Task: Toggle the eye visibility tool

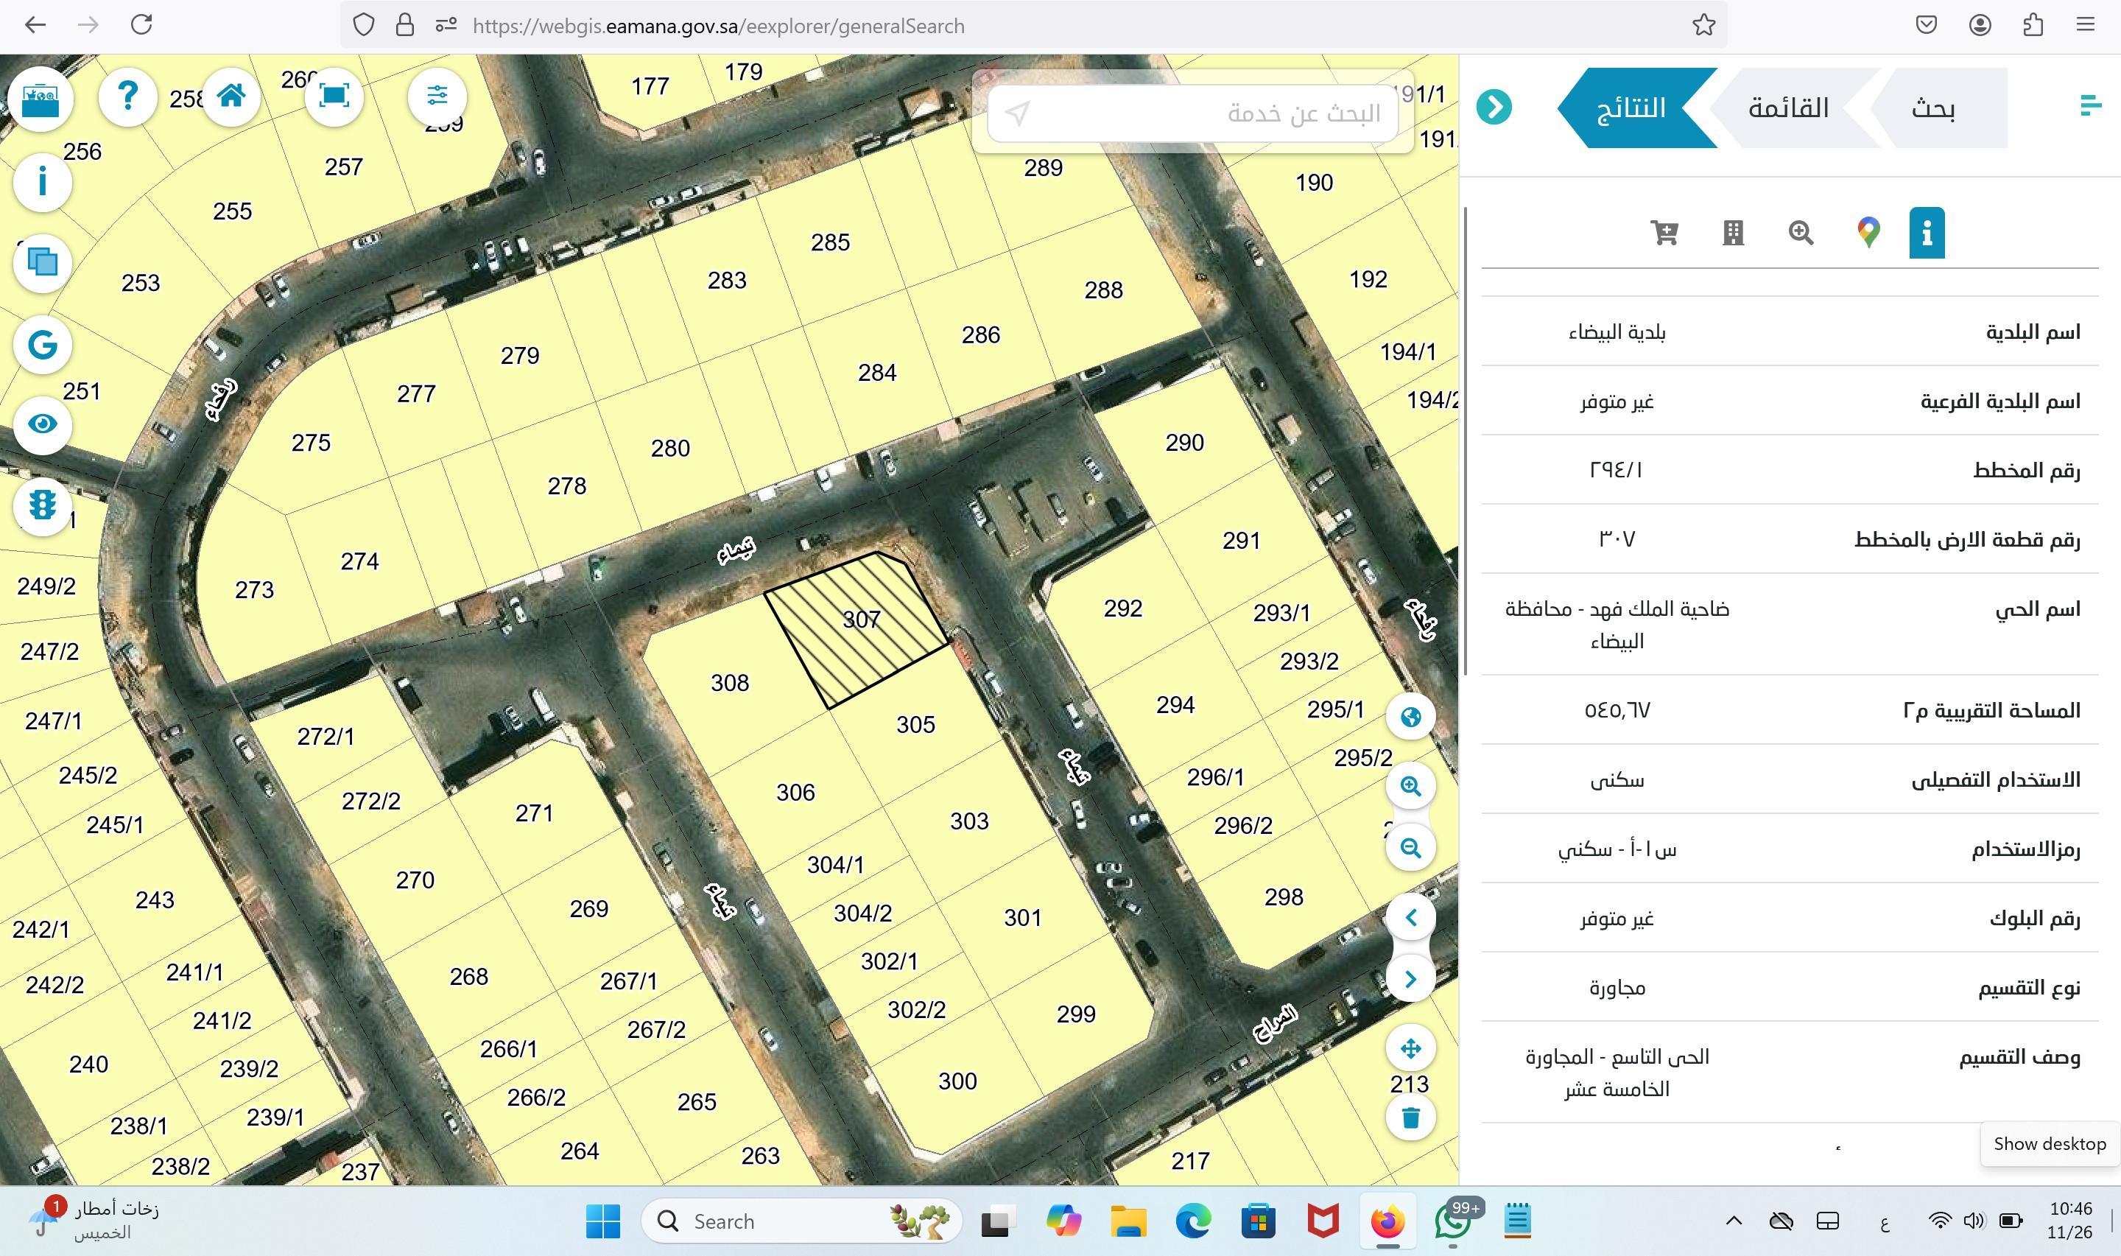Action: click(x=42, y=424)
